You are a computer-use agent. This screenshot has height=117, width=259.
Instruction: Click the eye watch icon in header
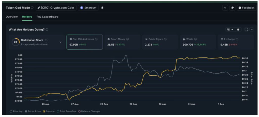[225, 8]
